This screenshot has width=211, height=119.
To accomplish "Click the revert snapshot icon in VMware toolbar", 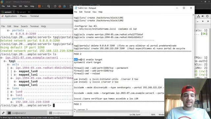I will pos(60,6).
